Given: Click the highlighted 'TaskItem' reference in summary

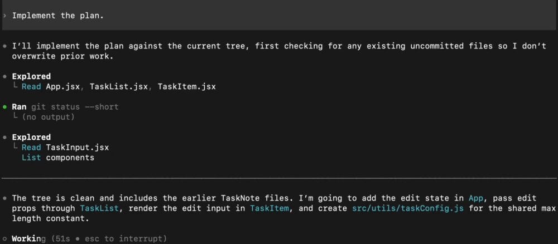Looking at the screenshot, I should pyautogui.click(x=269, y=208).
